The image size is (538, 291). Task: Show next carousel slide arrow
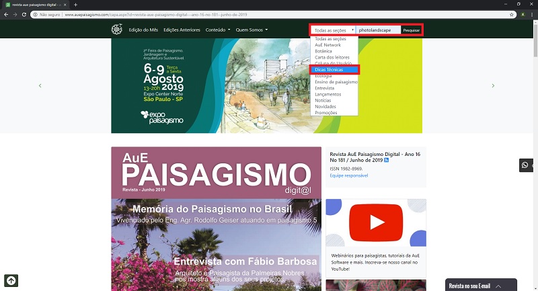(493, 86)
